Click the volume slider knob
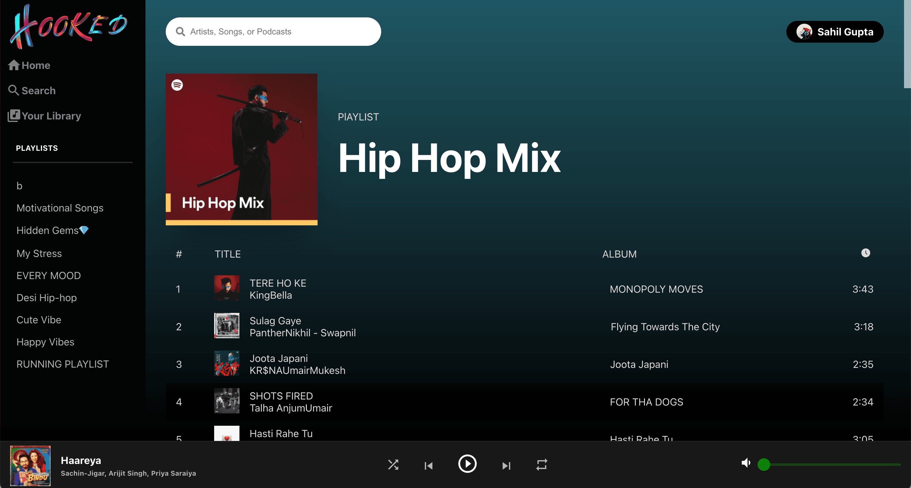The height and width of the screenshot is (488, 911). click(764, 465)
